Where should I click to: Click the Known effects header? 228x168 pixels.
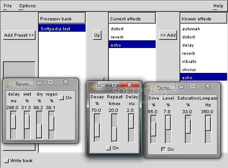pos(203,18)
